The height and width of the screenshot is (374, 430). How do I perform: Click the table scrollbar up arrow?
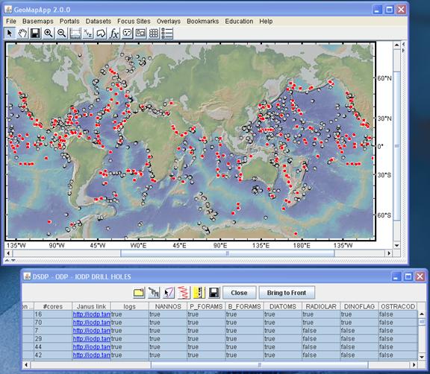coord(422,314)
